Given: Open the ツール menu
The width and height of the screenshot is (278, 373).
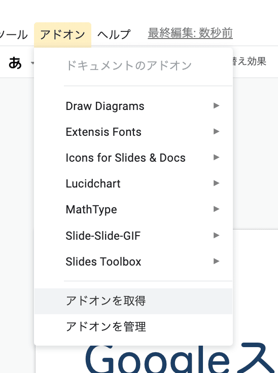Looking at the screenshot, I should tap(14, 35).
